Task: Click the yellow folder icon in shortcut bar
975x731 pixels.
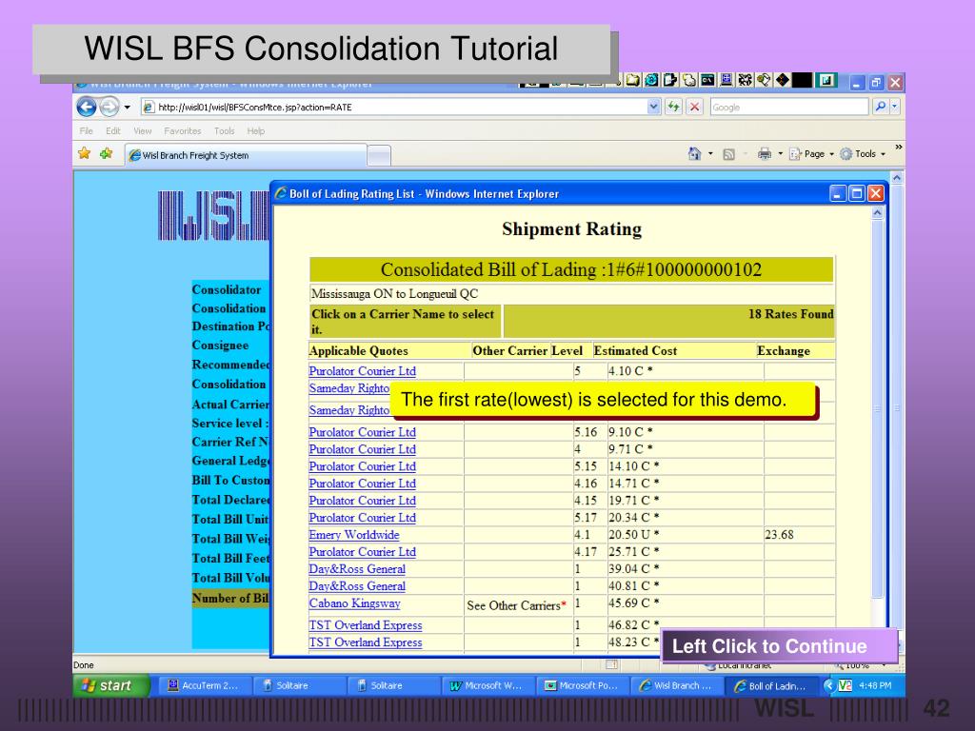Action: click(633, 80)
